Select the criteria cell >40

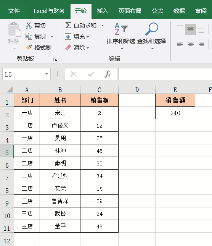[175, 113]
